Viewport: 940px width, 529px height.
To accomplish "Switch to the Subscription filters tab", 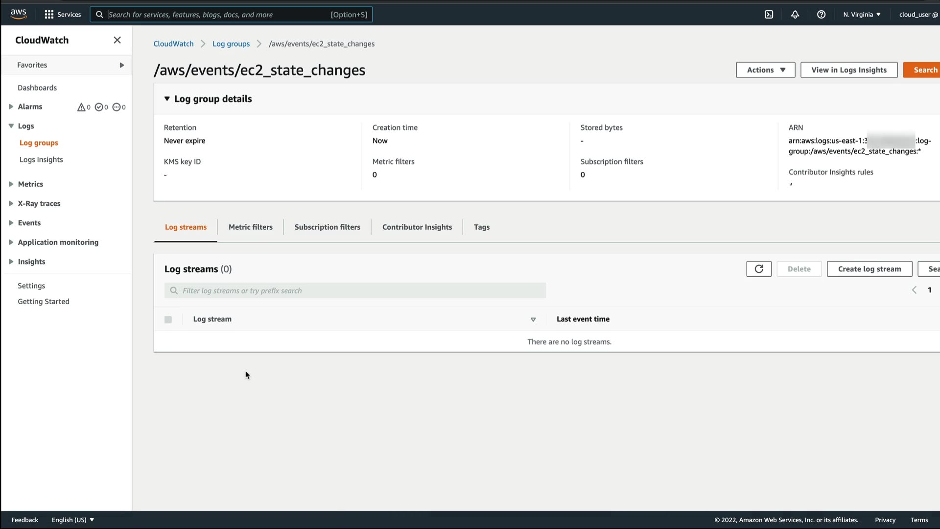I will [x=327, y=227].
